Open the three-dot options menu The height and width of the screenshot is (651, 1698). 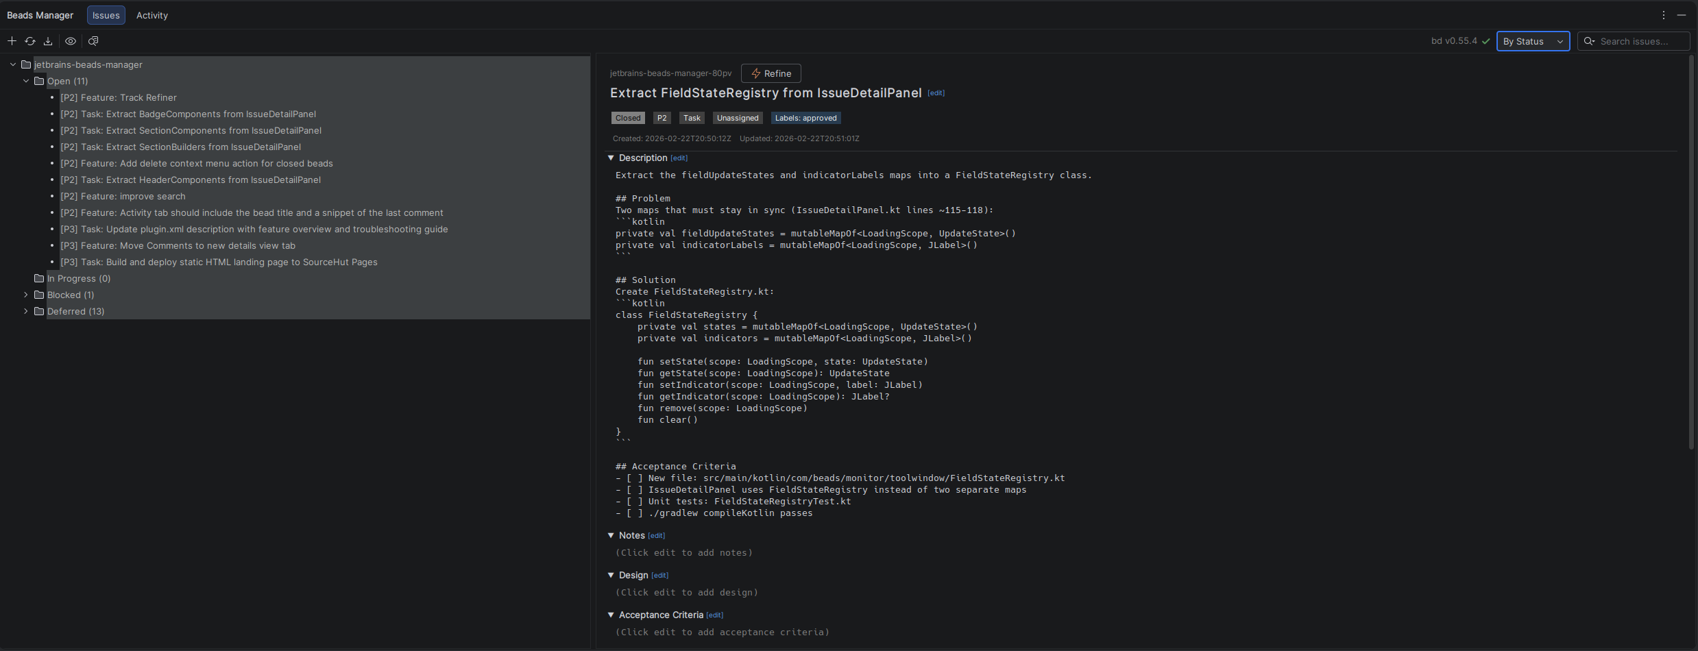coord(1663,15)
